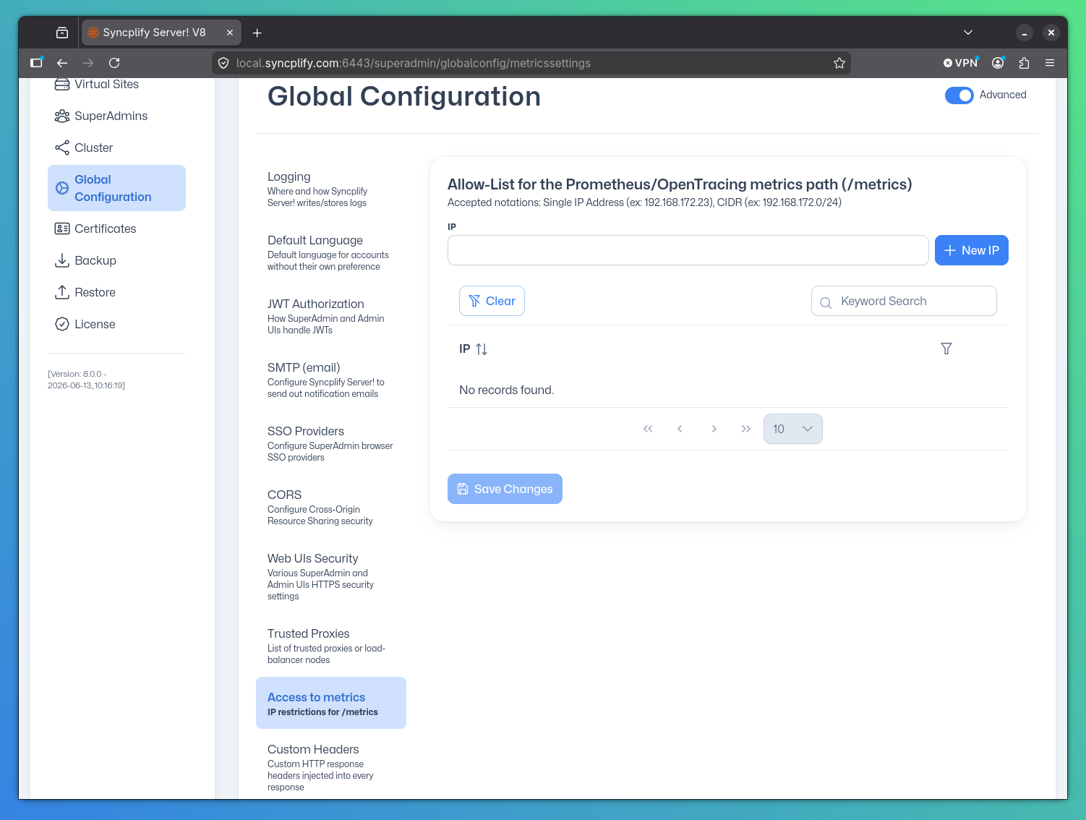
Task: Open the Certificates page
Action: pyautogui.click(x=116, y=229)
